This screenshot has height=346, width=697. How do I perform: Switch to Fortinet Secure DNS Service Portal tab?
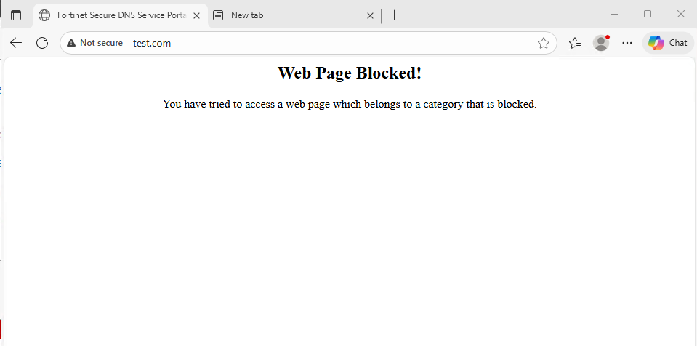tap(120, 15)
